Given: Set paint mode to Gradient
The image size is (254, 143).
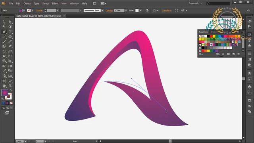Looking at the screenshot, I should 7,103.
